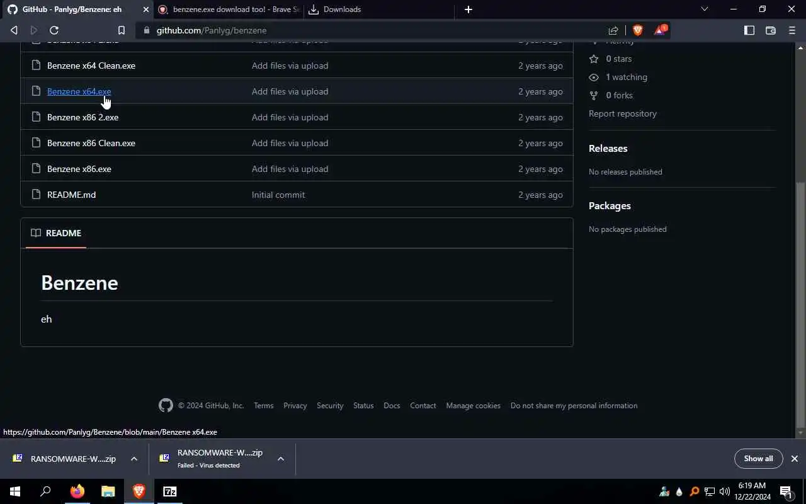Image resolution: width=806 pixels, height=504 pixels.
Task: Open Security footer link
Action: [330, 406]
